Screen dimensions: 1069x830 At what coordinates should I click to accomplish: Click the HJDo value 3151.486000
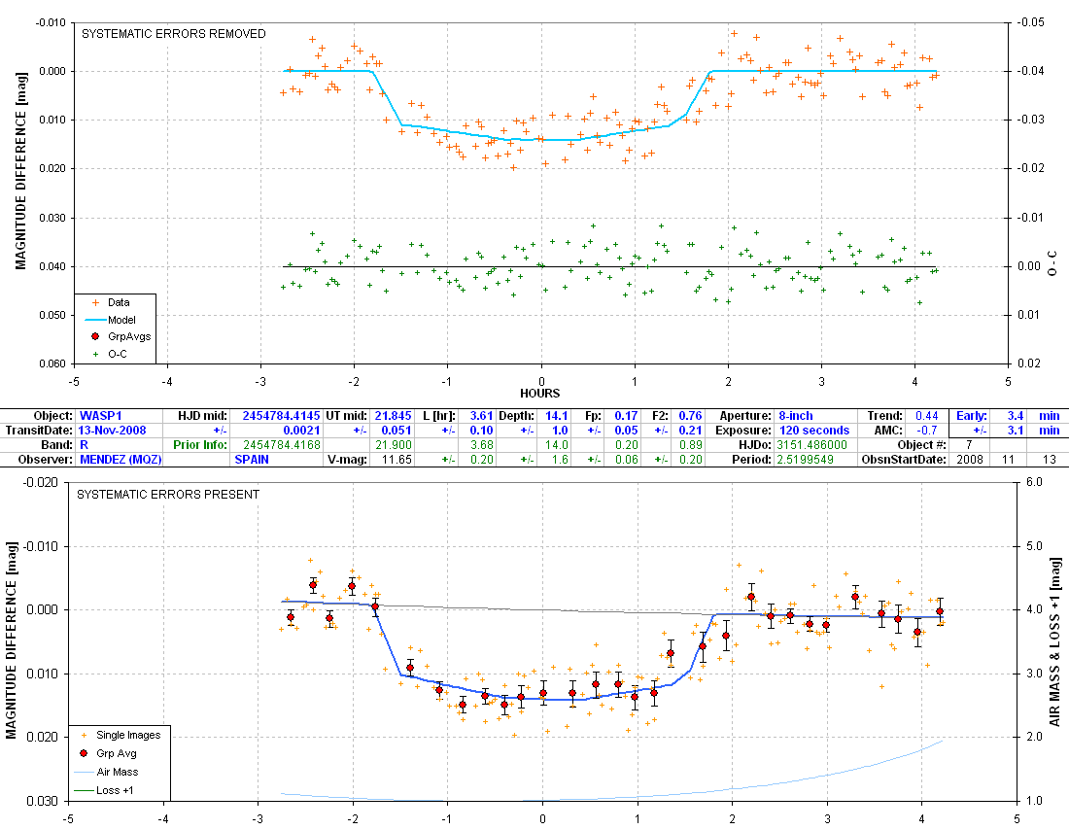(x=812, y=445)
